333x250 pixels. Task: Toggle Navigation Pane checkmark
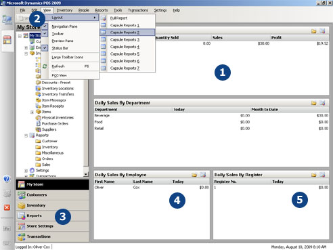(45, 26)
